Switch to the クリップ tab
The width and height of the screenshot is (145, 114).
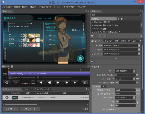click(x=108, y=41)
